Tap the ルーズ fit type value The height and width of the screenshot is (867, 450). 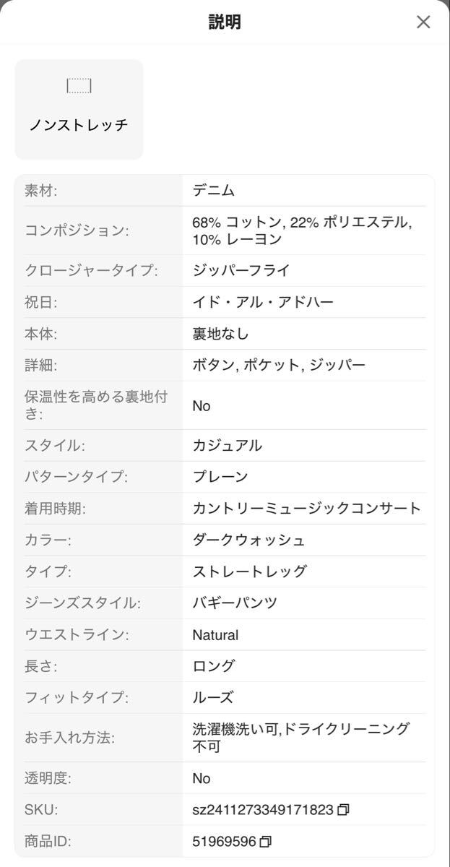[213, 698]
